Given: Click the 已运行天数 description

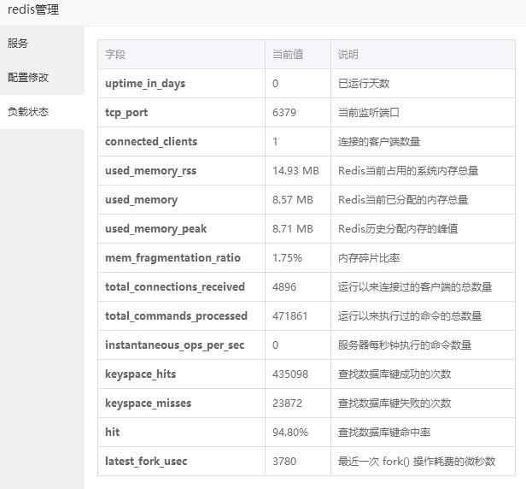Looking at the screenshot, I should pyautogui.click(x=364, y=84).
